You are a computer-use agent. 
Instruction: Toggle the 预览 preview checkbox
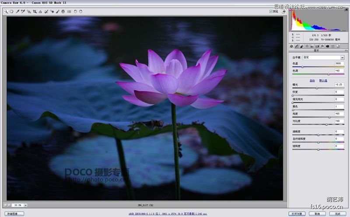(271, 11)
